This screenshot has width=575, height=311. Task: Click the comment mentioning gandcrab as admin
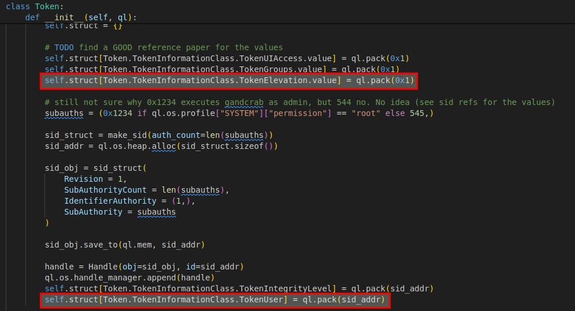[x=300, y=102]
